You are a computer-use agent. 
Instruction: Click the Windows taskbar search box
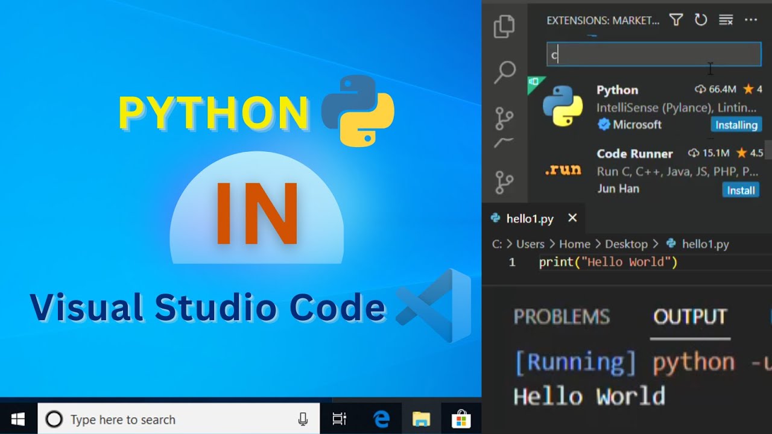click(179, 419)
